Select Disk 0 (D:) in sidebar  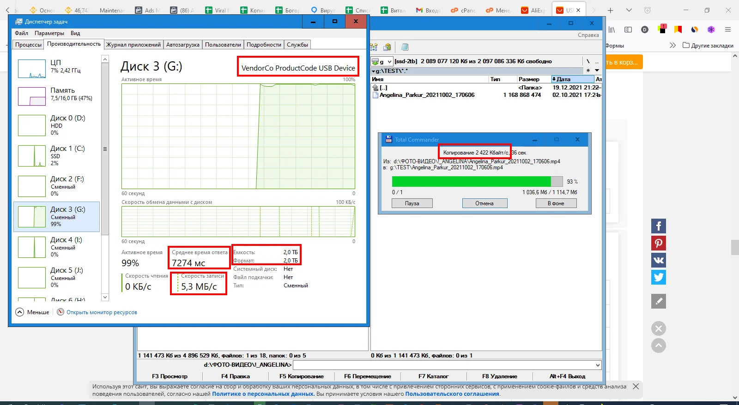[x=56, y=125]
